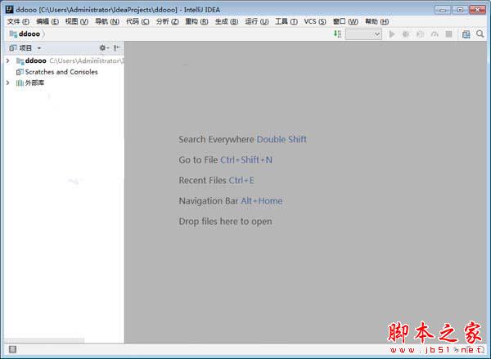Click the Run with Coverage icon
The width and height of the screenshot is (491, 359).
pyautogui.click(x=420, y=34)
